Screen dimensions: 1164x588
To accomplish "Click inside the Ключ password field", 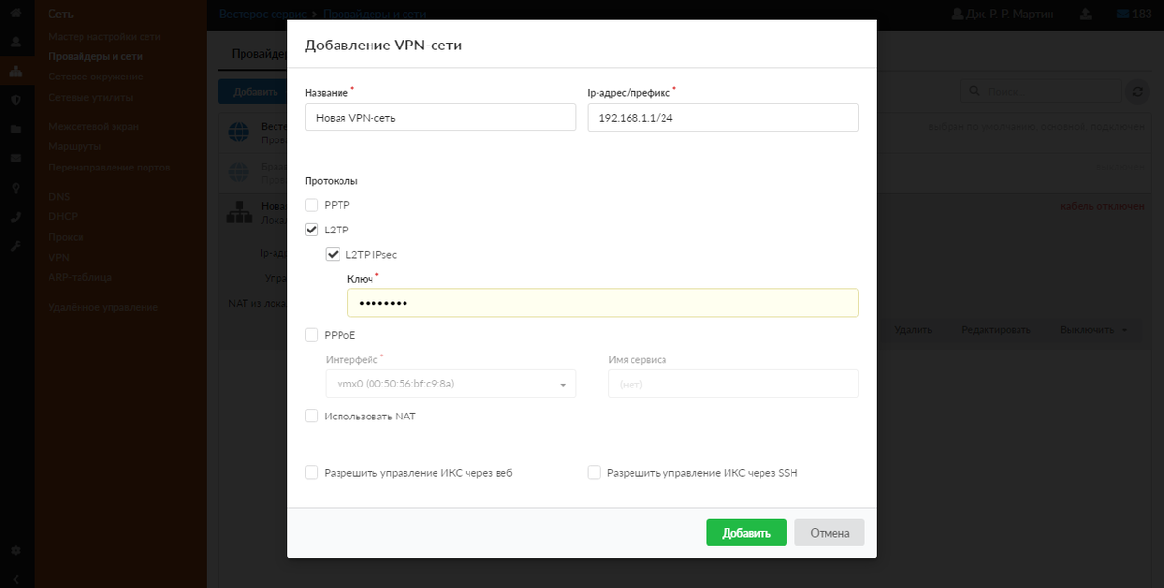I will tap(601, 302).
